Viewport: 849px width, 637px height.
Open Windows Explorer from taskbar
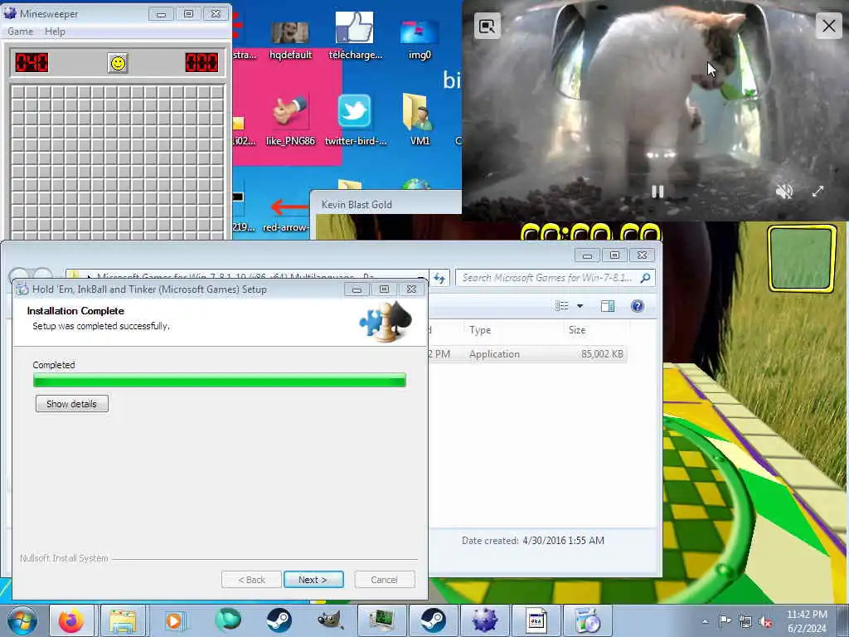pyautogui.click(x=123, y=620)
